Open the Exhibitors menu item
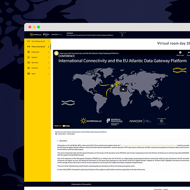 point(37,68)
